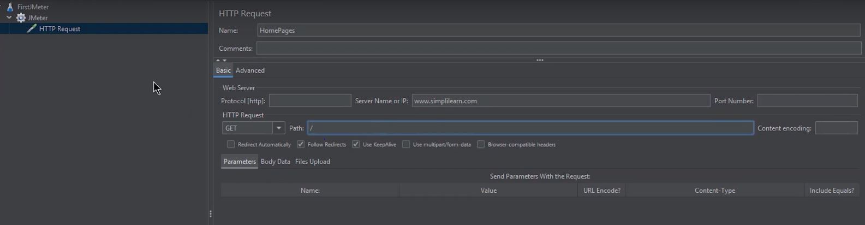
Task: Select the Files Upload tab
Action: click(312, 162)
